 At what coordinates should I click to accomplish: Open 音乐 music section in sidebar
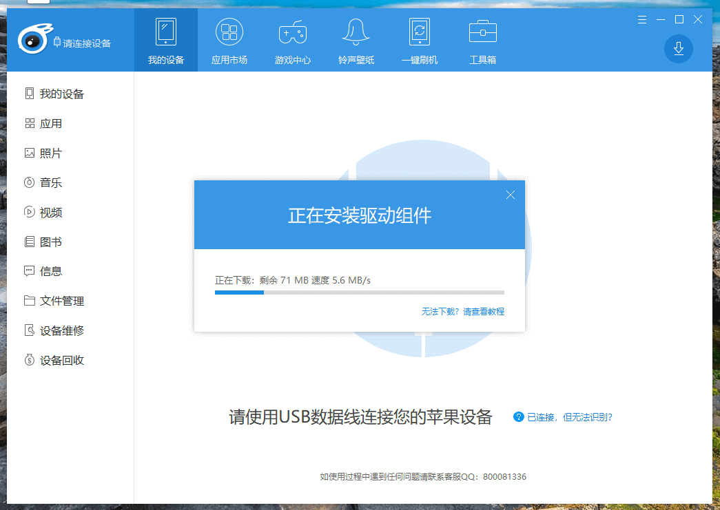pos(50,183)
